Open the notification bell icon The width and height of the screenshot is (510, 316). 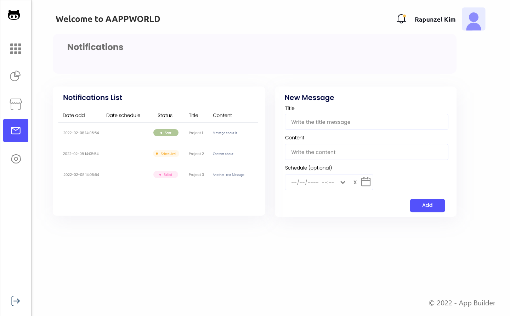click(401, 19)
